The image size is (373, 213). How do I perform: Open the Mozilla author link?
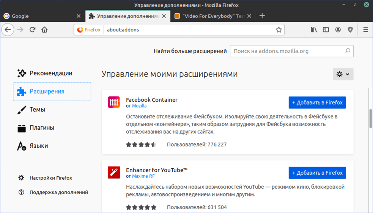pyautogui.click(x=139, y=106)
